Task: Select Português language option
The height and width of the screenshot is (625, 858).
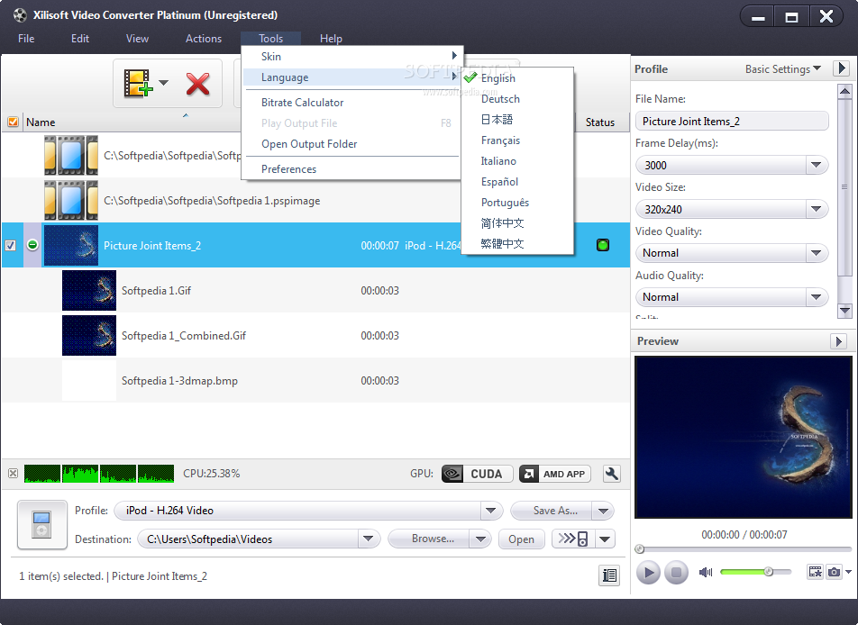Action: tap(517, 203)
